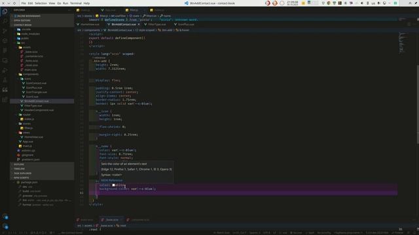Viewport: 419px width, 235px height.
Task: Open the Run menu
Action: (65, 3)
